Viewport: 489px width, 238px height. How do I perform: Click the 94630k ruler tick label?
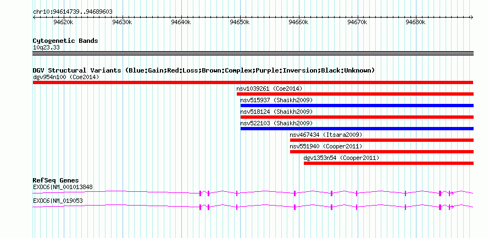click(122, 23)
